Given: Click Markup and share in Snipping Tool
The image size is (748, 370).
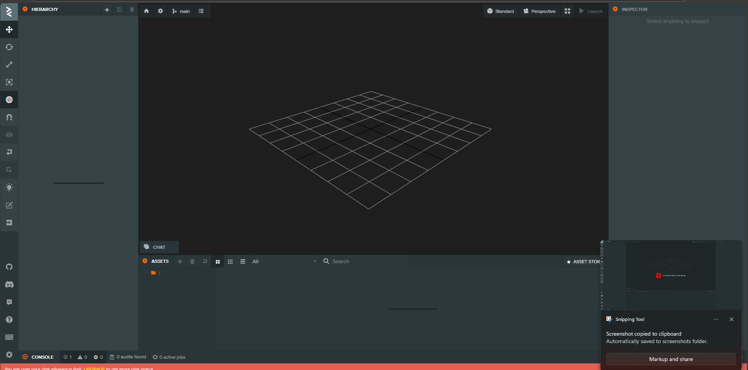Looking at the screenshot, I should point(671,359).
